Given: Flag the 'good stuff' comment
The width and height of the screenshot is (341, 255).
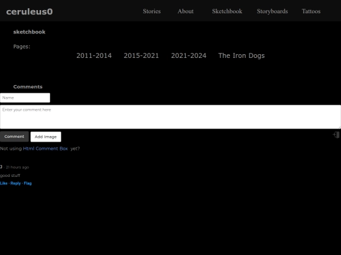Looking at the screenshot, I should tap(28, 183).
